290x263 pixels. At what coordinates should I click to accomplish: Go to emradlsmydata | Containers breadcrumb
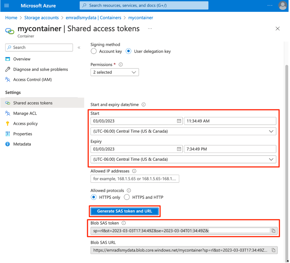(94, 18)
